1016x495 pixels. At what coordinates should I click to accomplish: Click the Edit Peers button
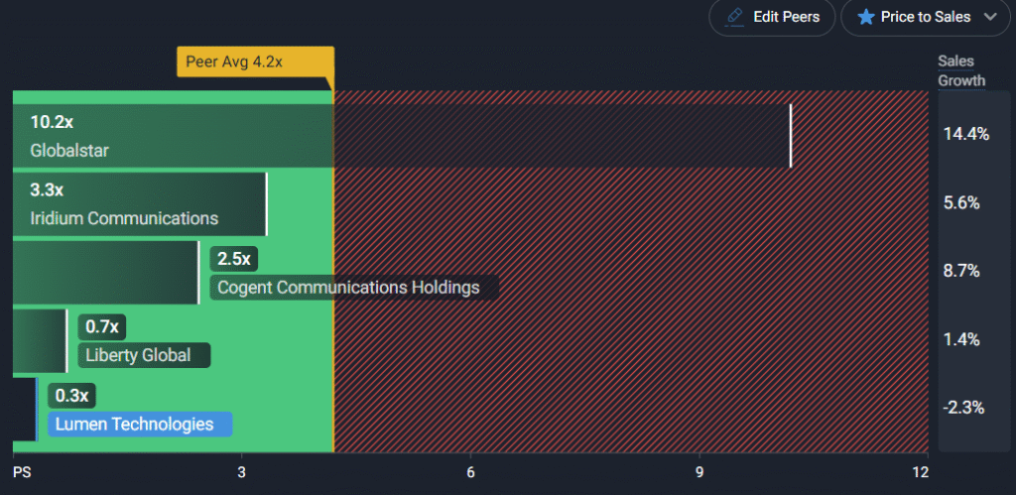tap(772, 17)
